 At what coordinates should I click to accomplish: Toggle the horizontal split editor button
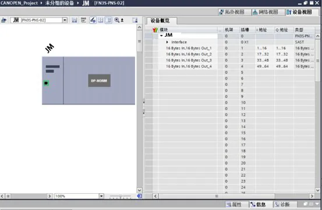[x=101, y=20]
